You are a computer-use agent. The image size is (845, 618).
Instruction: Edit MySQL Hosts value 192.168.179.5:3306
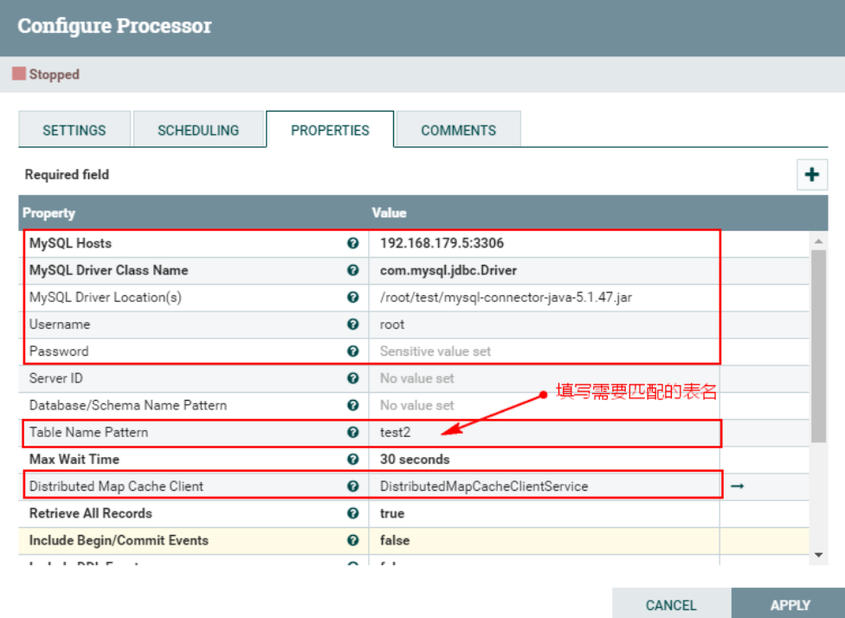(x=545, y=243)
